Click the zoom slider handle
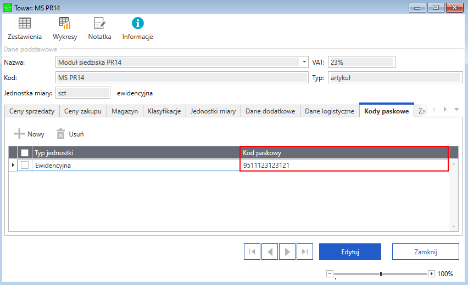 (381, 273)
